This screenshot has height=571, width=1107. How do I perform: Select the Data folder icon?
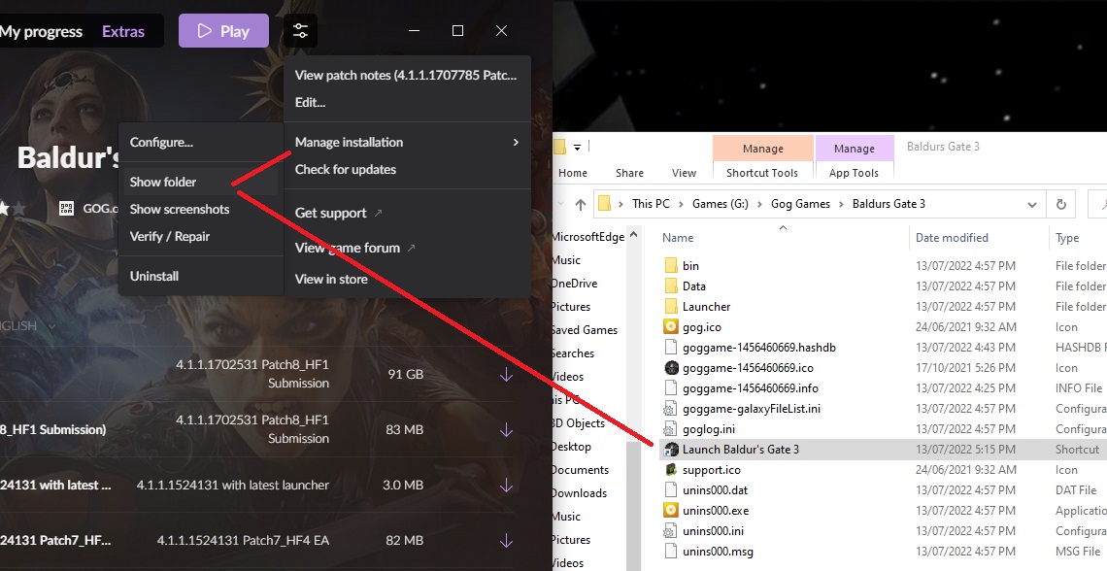[x=671, y=285]
